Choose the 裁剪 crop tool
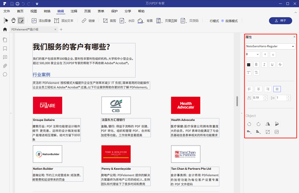 (x=110, y=21)
